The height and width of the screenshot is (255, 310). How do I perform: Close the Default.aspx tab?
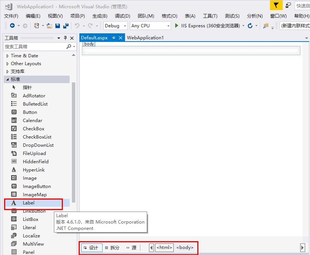(121, 38)
